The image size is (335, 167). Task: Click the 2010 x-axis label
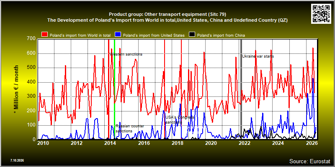[x=43, y=143]
